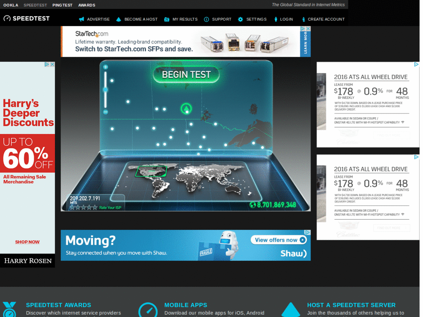423x317 pixels.
Task: Select the Become a Host triangle icon
Action: pyautogui.click(x=118, y=19)
